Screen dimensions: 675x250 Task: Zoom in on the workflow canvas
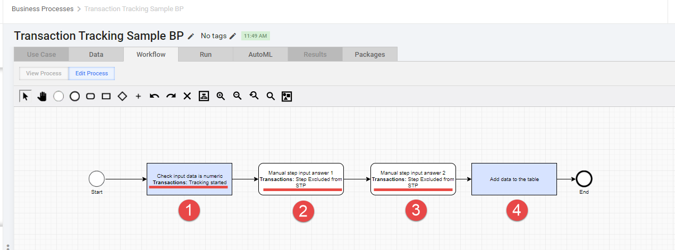click(221, 96)
